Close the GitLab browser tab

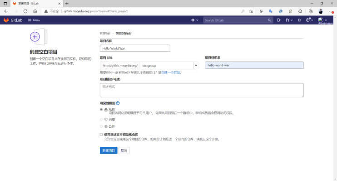point(59,4)
